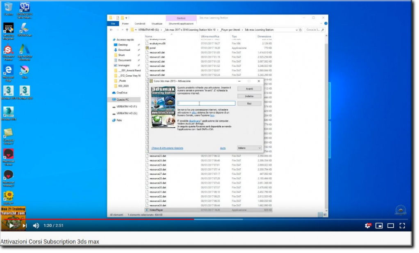Select Accesso rapido in navigation pane

coord(125,39)
